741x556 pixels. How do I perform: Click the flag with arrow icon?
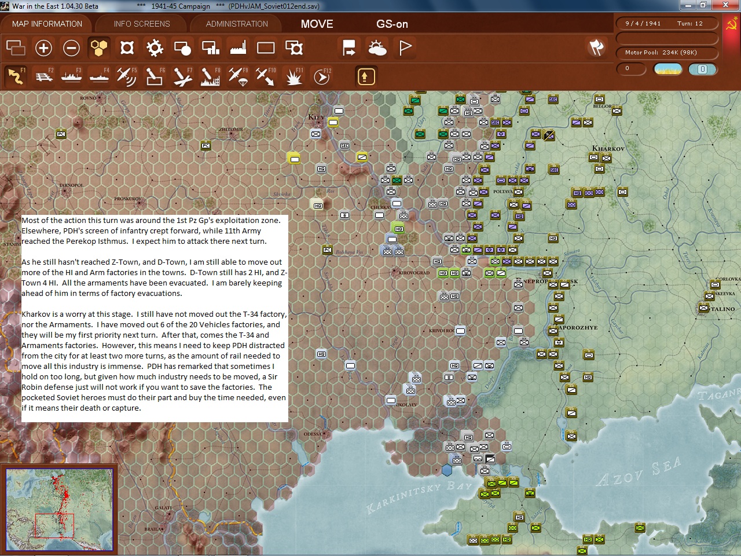(349, 47)
